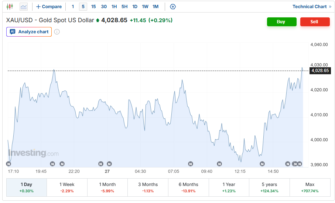335x203 pixels.
Task: Switch to candlestick chart type icon
Action: (10, 7)
